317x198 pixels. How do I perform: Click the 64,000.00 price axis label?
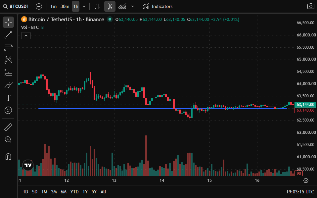306,84
